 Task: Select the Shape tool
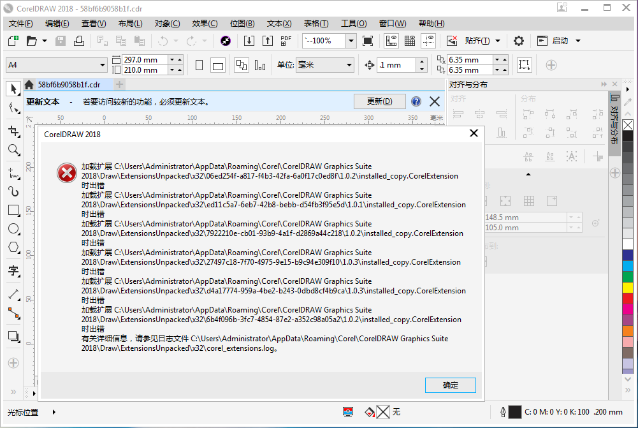pos(13,108)
